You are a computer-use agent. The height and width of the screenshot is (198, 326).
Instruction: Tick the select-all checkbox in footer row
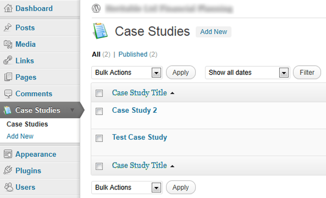tap(99, 166)
